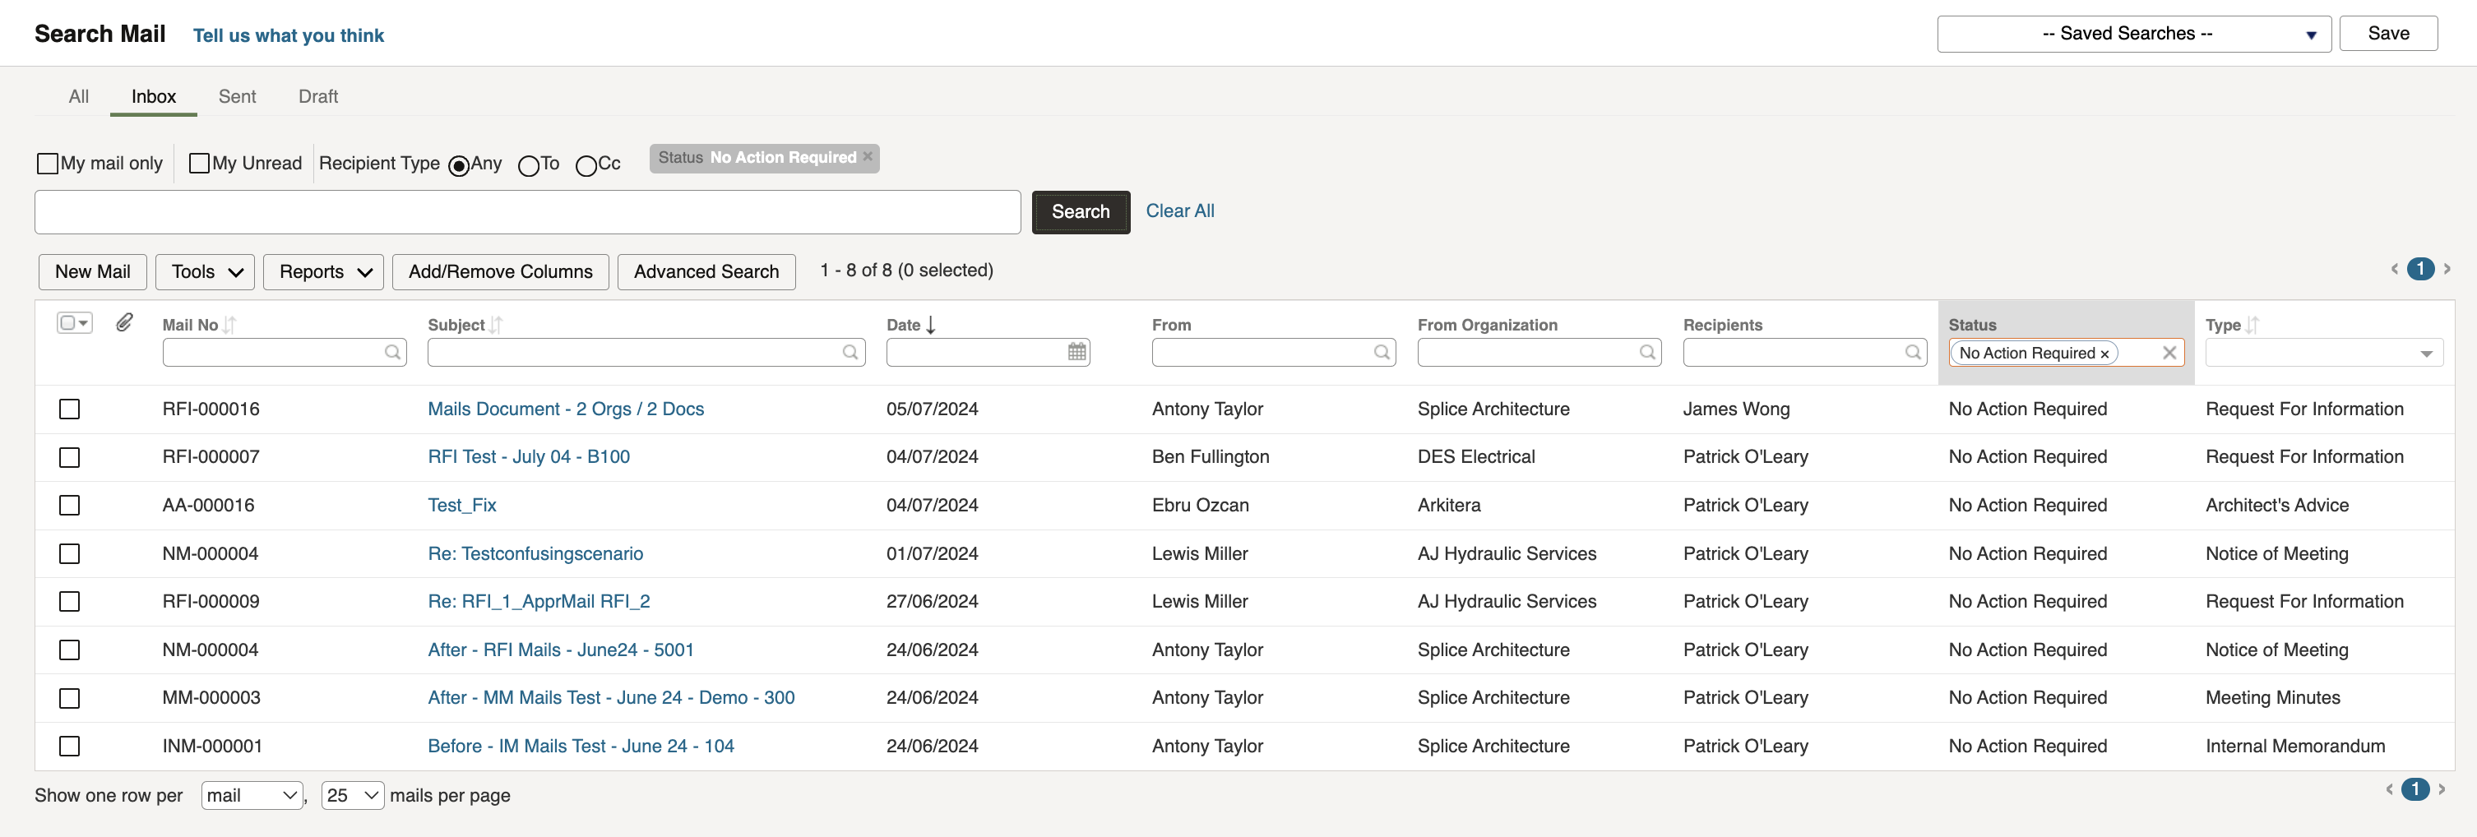This screenshot has width=2477, height=837.
Task: Switch to the Inbox tab
Action: tap(154, 96)
